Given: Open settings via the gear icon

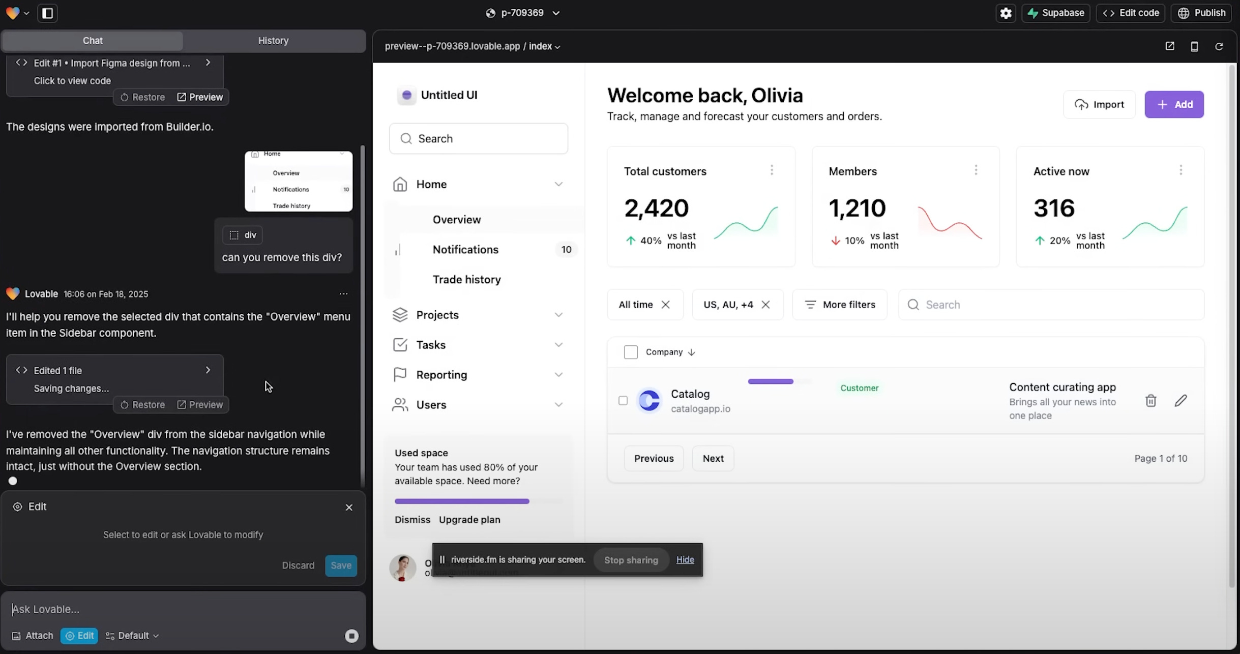Looking at the screenshot, I should pyautogui.click(x=1006, y=13).
